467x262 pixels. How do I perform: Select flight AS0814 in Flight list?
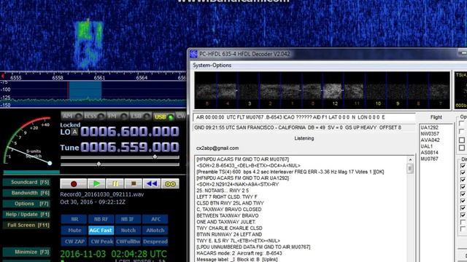pos(429,153)
